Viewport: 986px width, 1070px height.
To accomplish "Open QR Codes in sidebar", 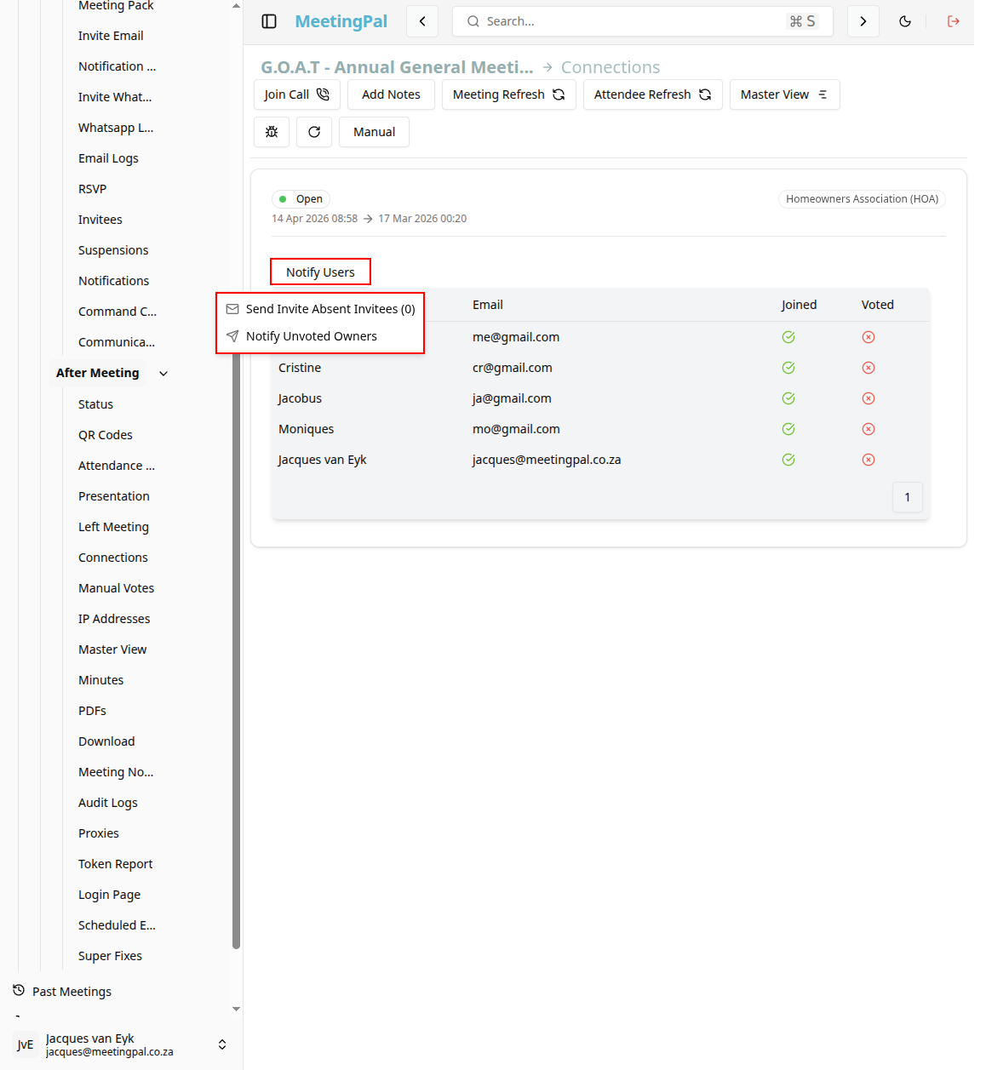I will (106, 435).
